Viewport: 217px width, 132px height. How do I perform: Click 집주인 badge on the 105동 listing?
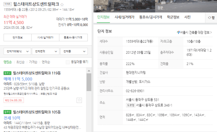(x=7, y=112)
